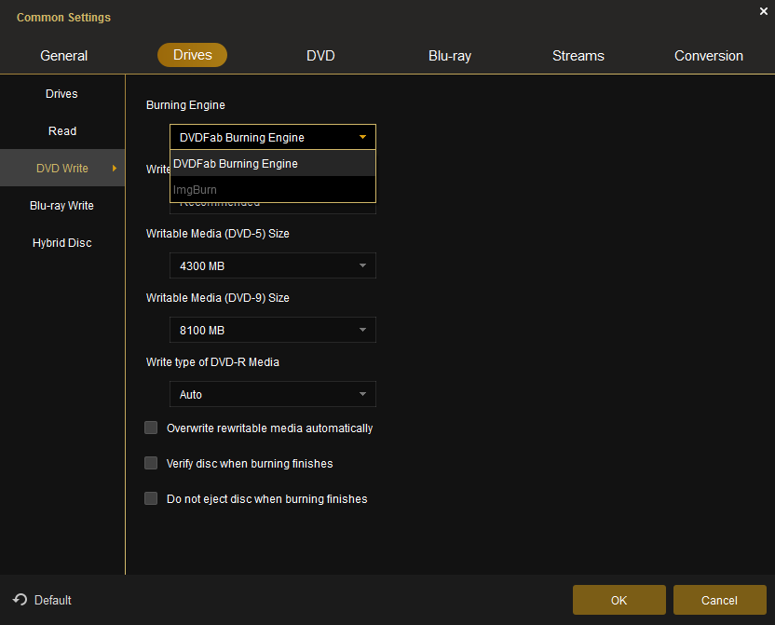Open Blu-ray Write settings in the sidebar

pos(61,206)
